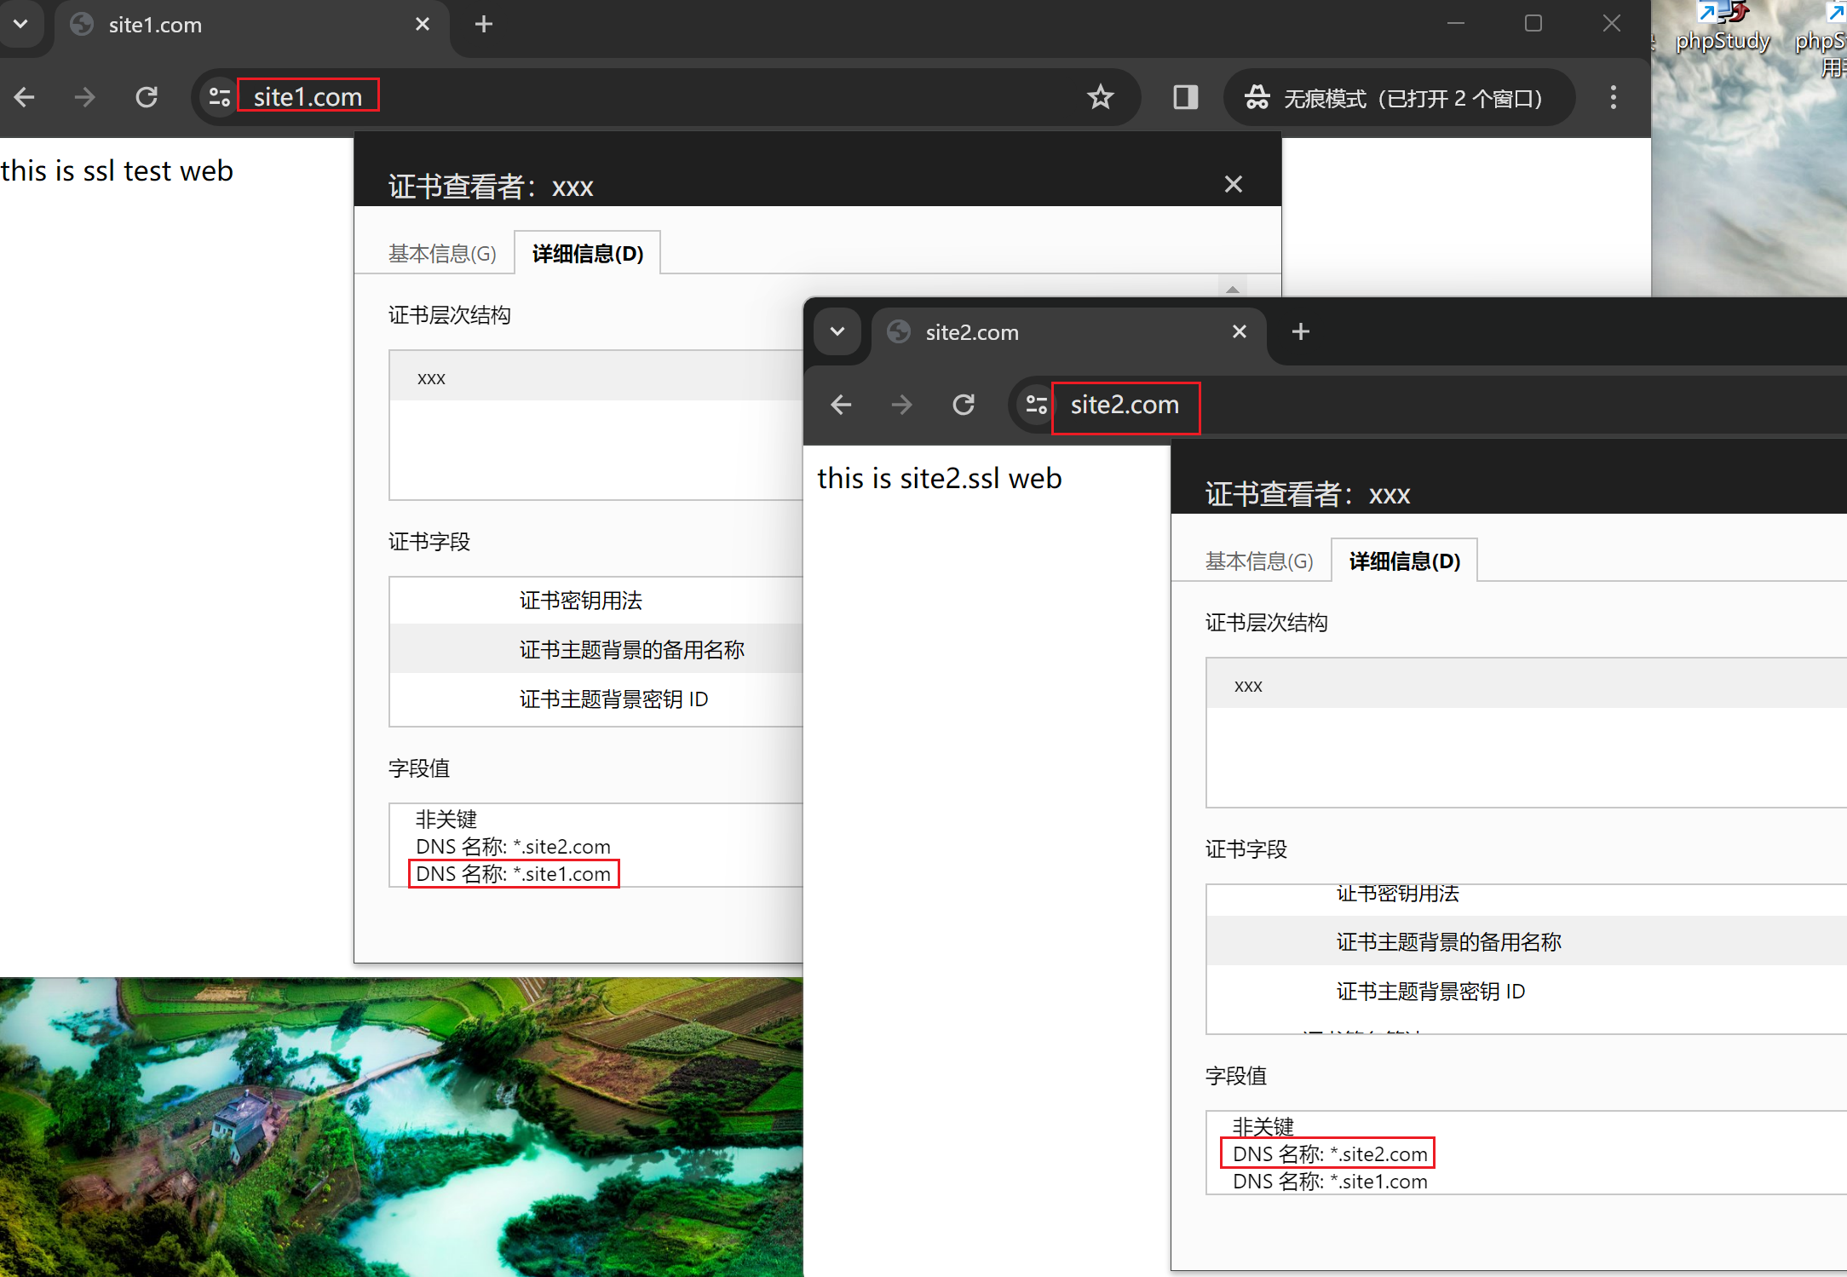Expand tab search dropdown in site1 window
The image size is (1847, 1277).
click(x=20, y=24)
